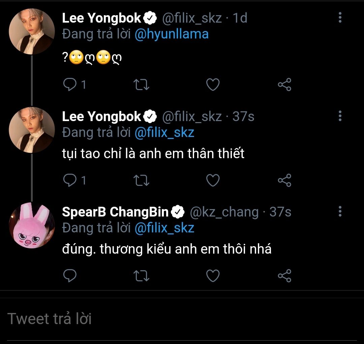Reply to the "?" emoji tweet
Viewport: 364px width, 344px height.
(70, 85)
